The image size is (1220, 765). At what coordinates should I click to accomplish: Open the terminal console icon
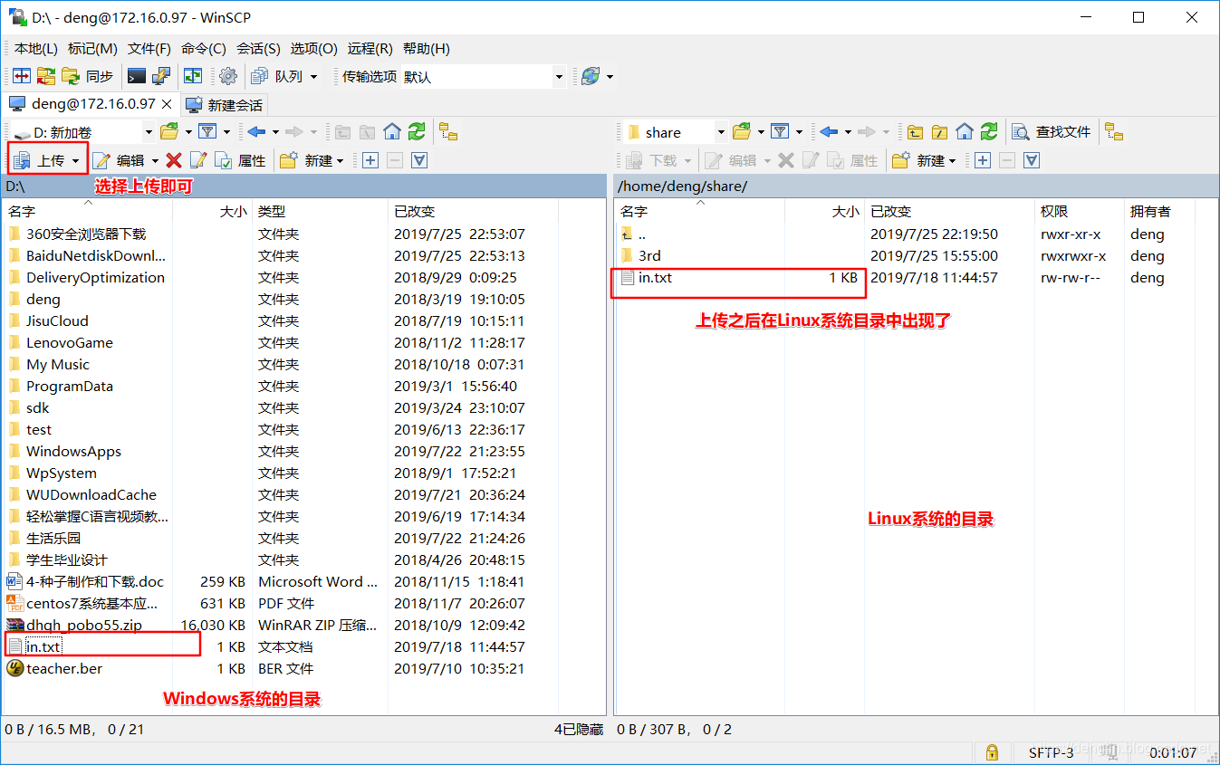137,76
